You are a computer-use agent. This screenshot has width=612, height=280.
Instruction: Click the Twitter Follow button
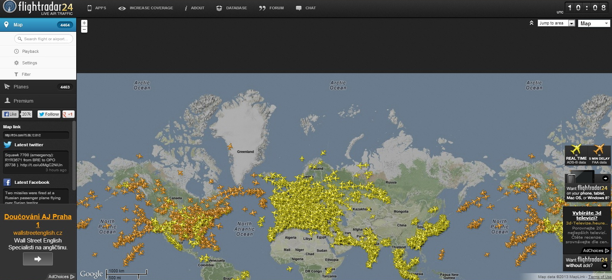pos(49,114)
